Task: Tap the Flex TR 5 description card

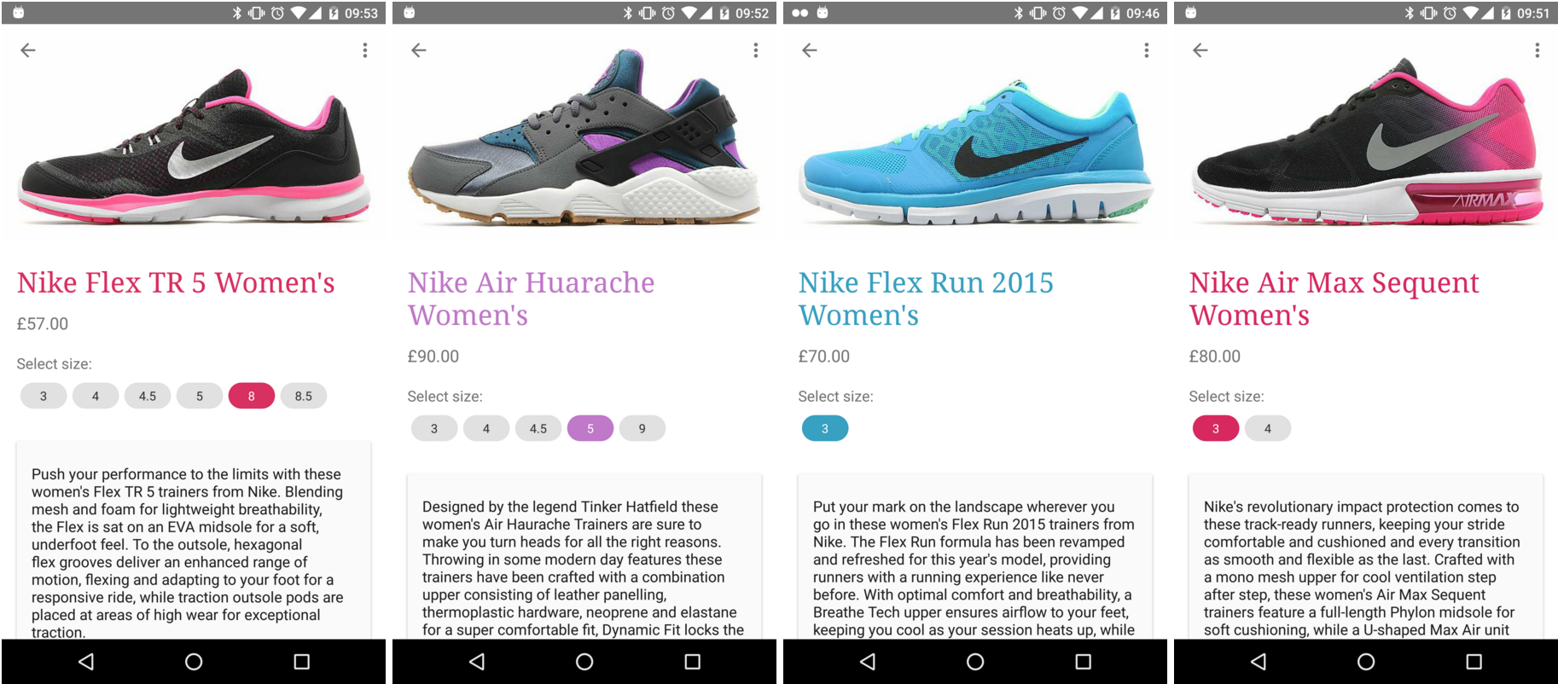Action: [194, 540]
